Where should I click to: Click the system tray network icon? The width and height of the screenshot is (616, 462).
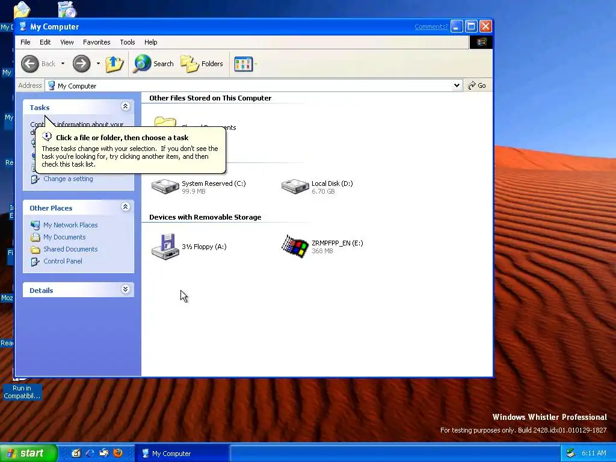(571, 454)
